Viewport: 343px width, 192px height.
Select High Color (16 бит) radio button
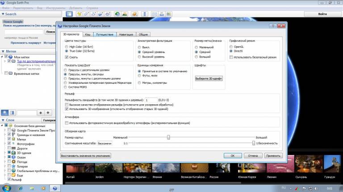[67, 47]
